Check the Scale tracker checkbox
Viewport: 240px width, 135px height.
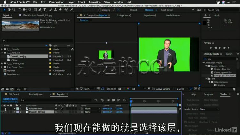pos(211,122)
